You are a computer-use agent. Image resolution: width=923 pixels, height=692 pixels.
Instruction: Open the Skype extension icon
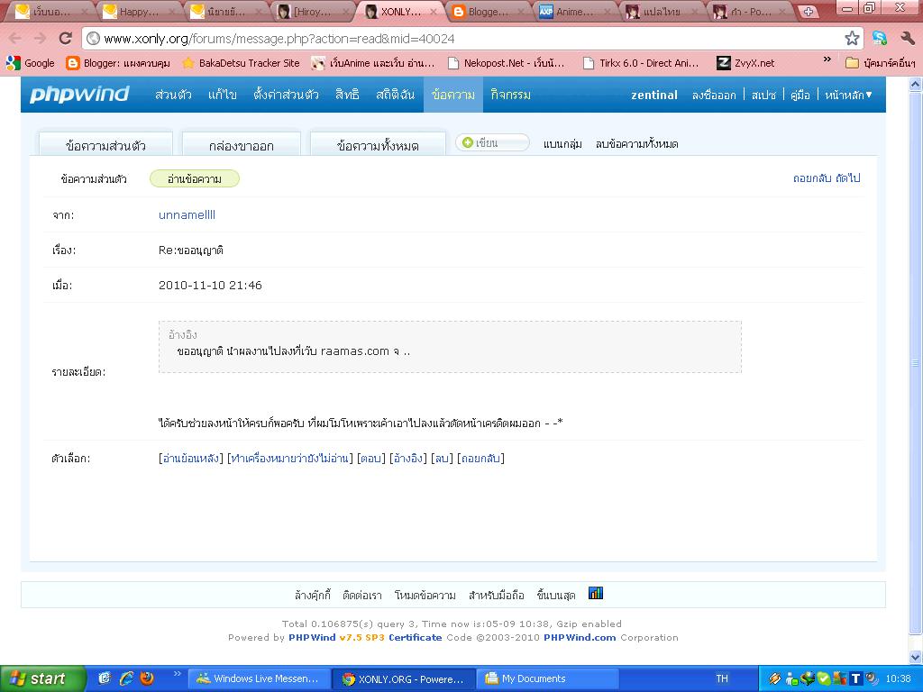pos(880,38)
